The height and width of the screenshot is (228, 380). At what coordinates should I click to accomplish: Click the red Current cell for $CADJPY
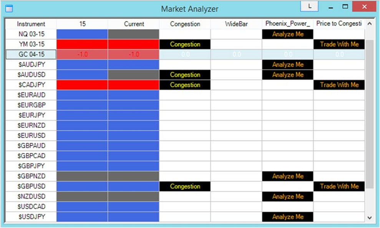click(x=134, y=85)
